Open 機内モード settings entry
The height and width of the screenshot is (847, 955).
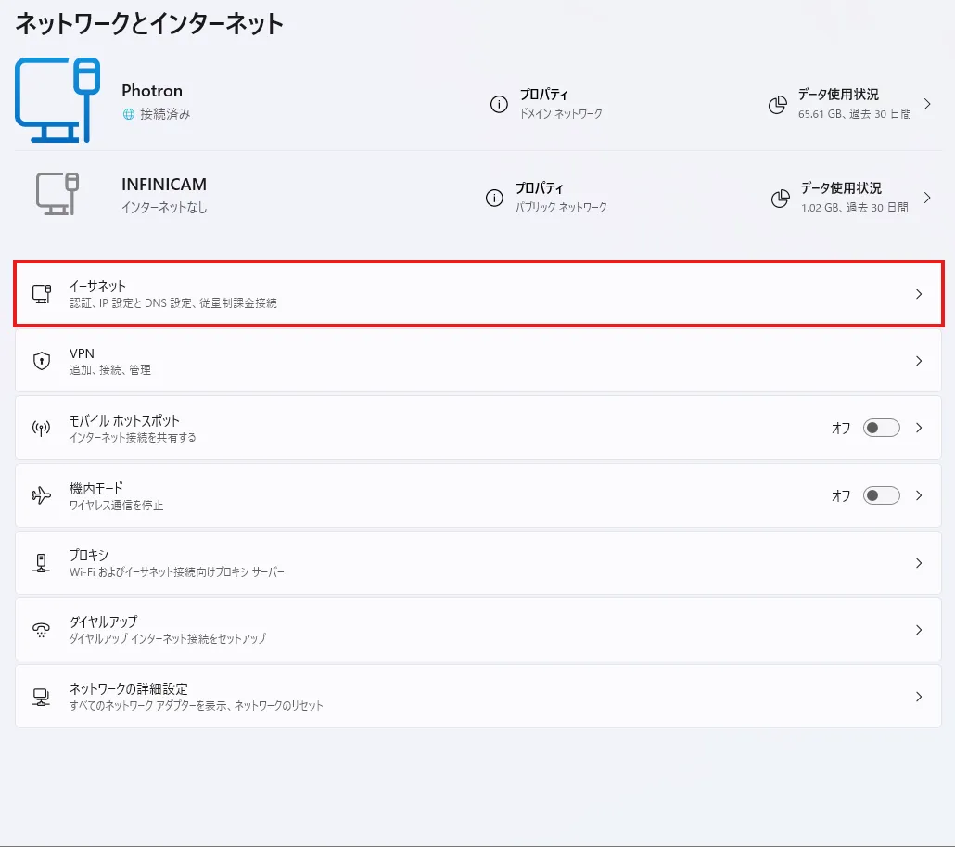pyautogui.click(x=478, y=495)
